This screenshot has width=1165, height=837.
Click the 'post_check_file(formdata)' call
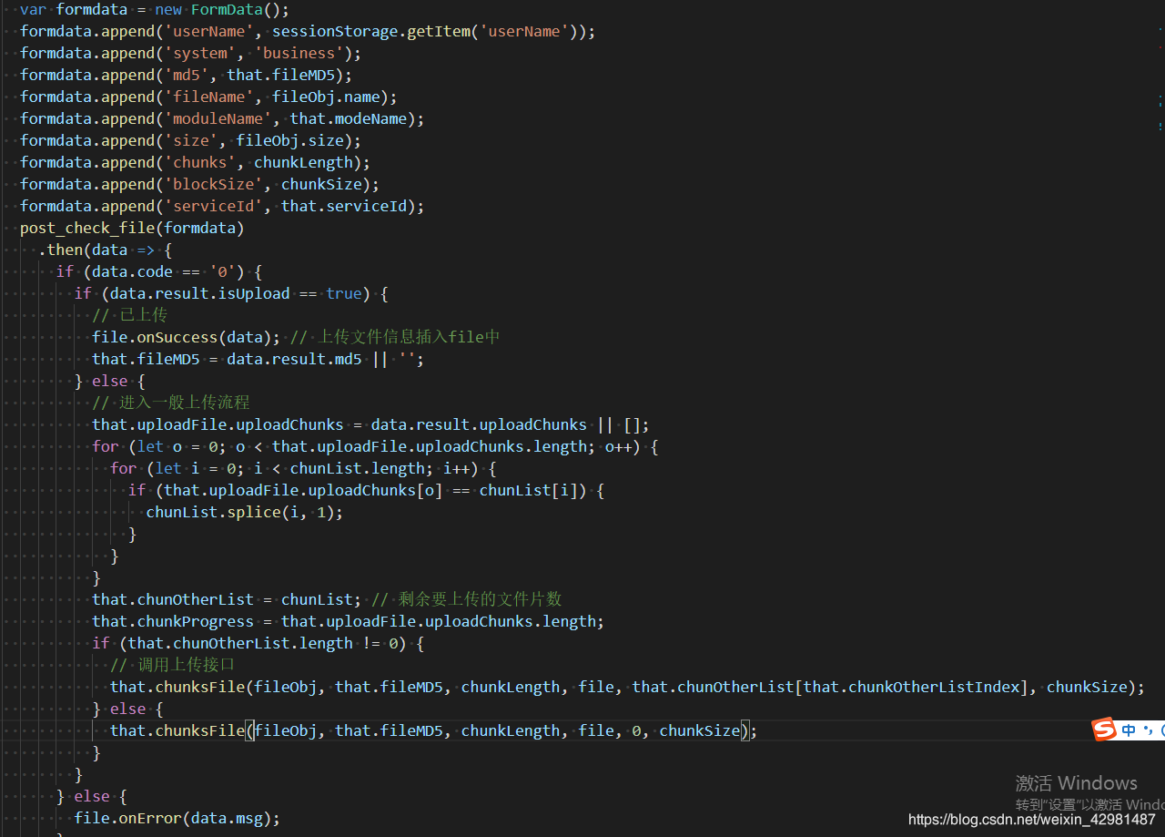132,229
